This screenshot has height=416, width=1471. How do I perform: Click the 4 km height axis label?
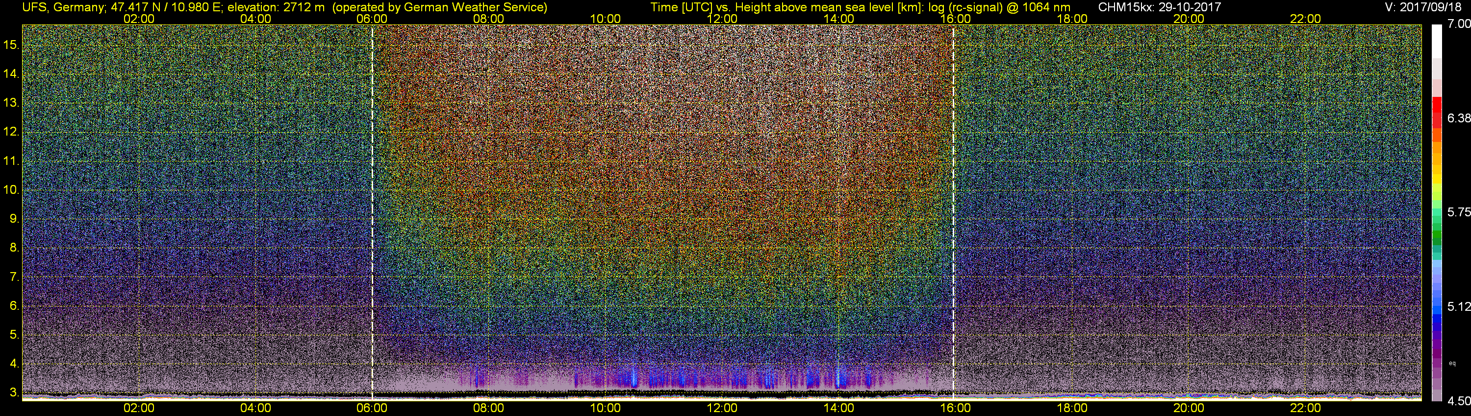(14, 364)
